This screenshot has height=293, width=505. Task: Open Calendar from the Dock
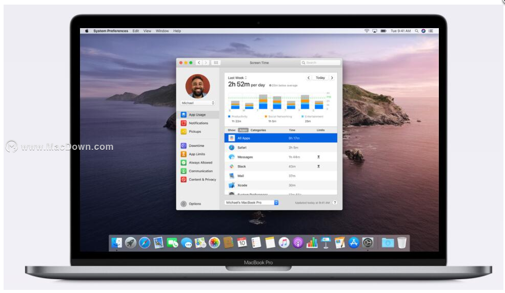coord(242,243)
